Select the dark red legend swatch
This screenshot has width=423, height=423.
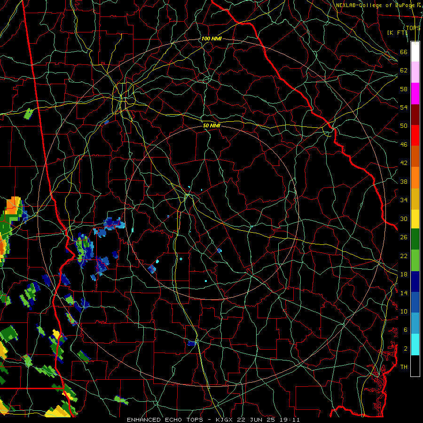tap(415, 114)
